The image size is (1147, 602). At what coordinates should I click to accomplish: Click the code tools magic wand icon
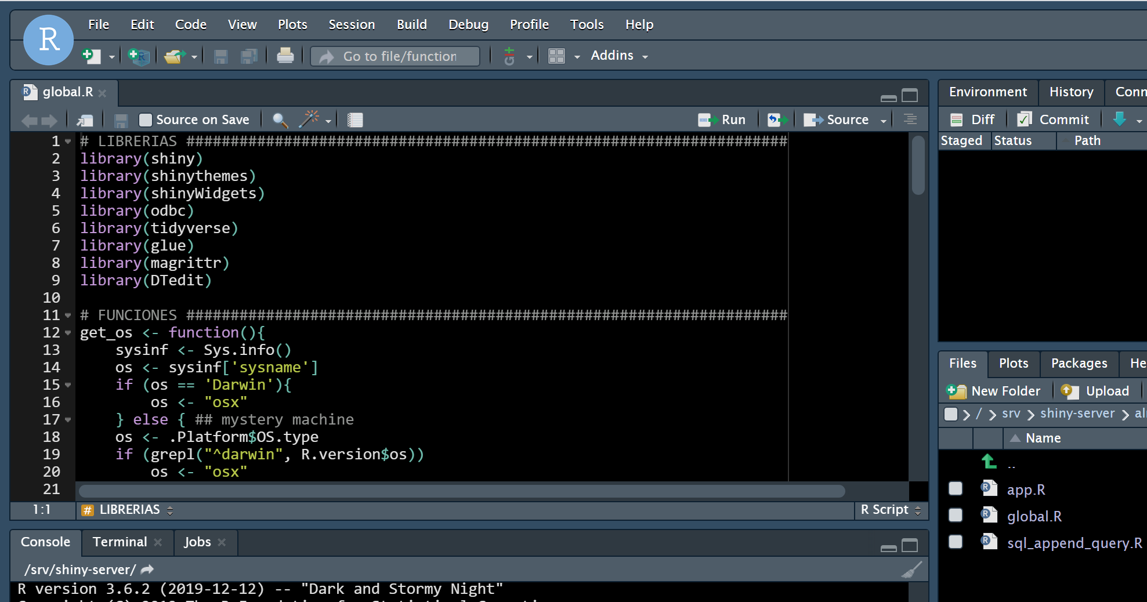[309, 119]
